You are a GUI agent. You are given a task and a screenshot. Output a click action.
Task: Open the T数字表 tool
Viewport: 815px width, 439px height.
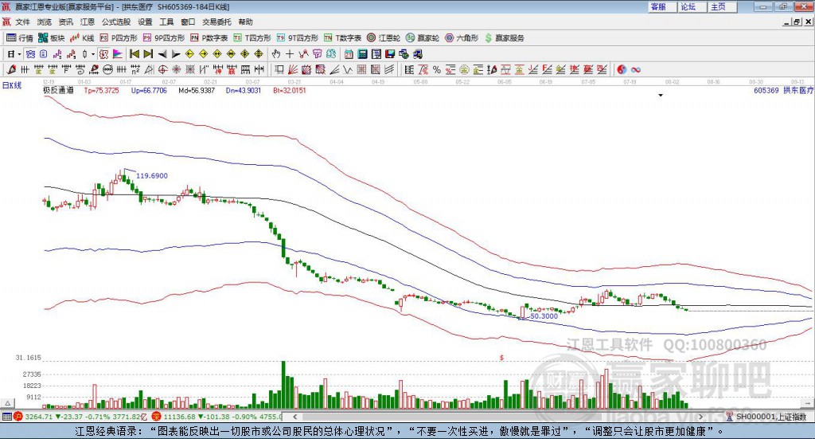click(x=342, y=38)
